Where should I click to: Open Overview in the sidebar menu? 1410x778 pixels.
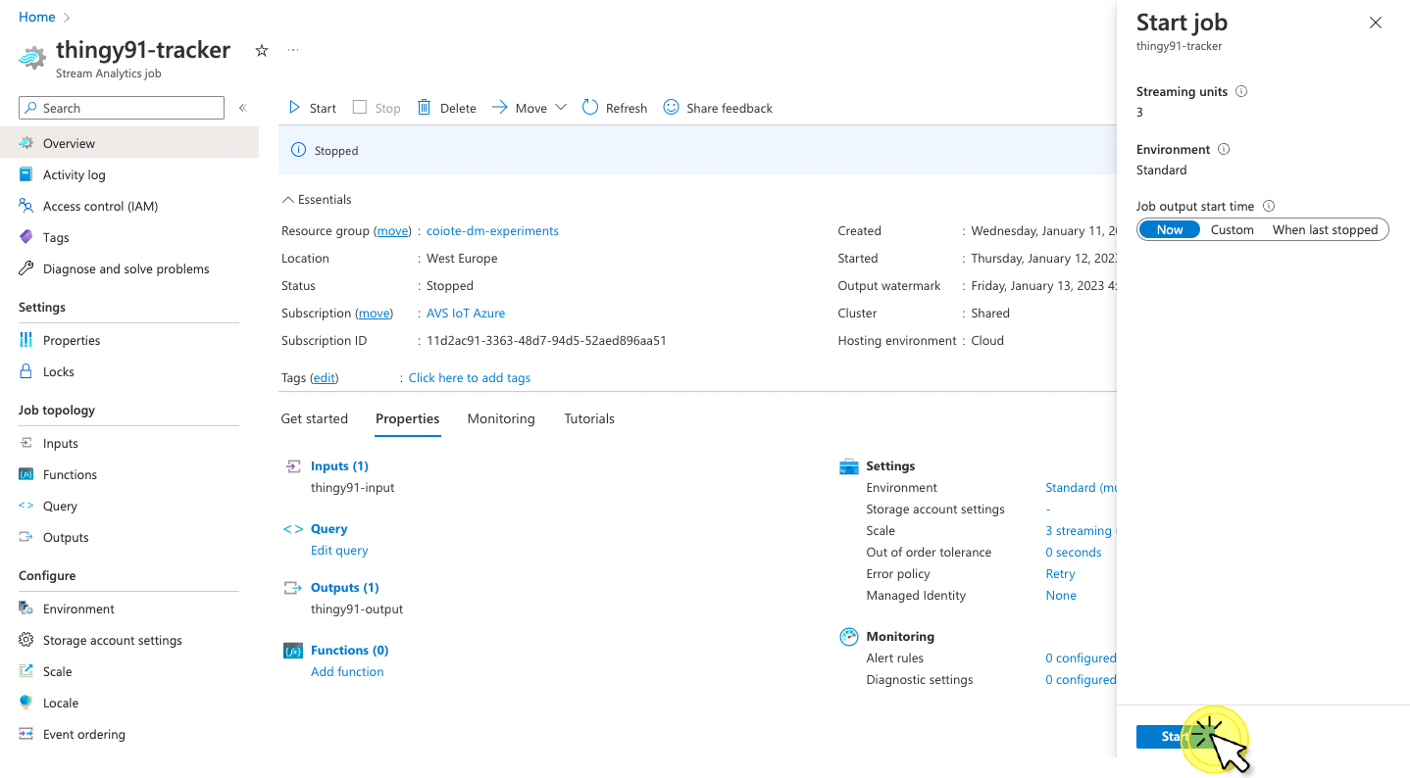[x=129, y=143]
